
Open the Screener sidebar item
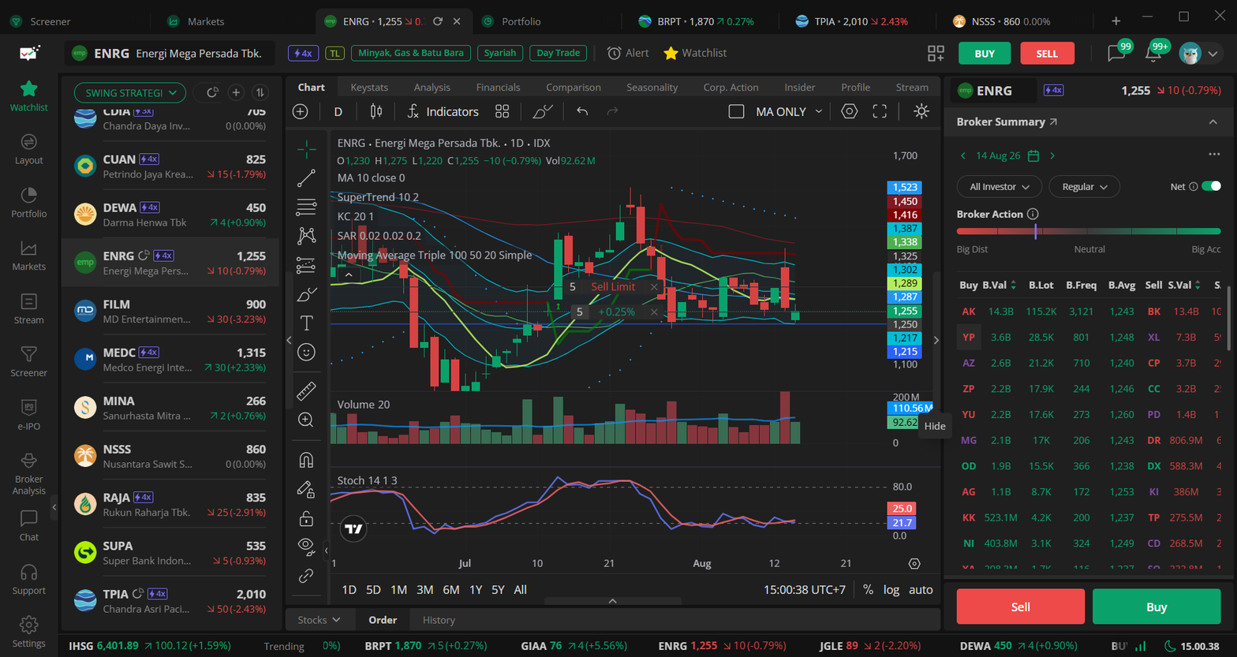(x=29, y=361)
